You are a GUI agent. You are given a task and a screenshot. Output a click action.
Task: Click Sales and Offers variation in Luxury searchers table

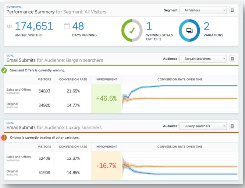[x=18, y=158]
